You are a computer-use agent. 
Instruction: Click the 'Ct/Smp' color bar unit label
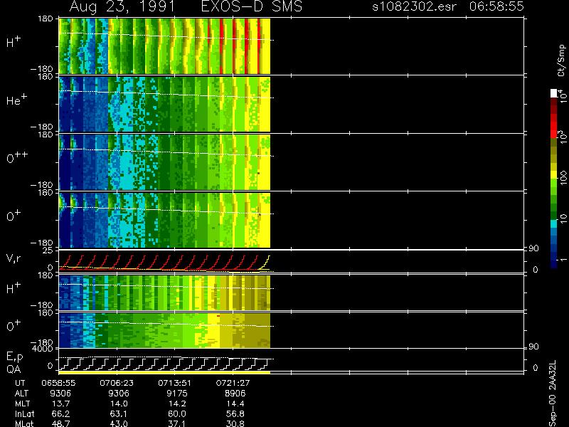[x=561, y=60]
